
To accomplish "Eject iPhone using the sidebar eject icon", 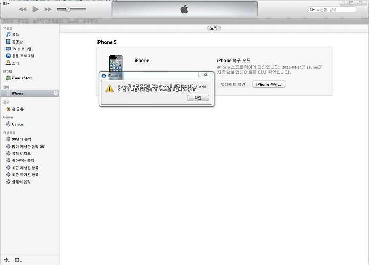I will pos(56,93).
